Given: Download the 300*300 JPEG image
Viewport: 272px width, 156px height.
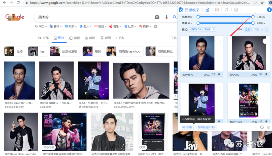Looking at the screenshot, I should tap(266, 74).
